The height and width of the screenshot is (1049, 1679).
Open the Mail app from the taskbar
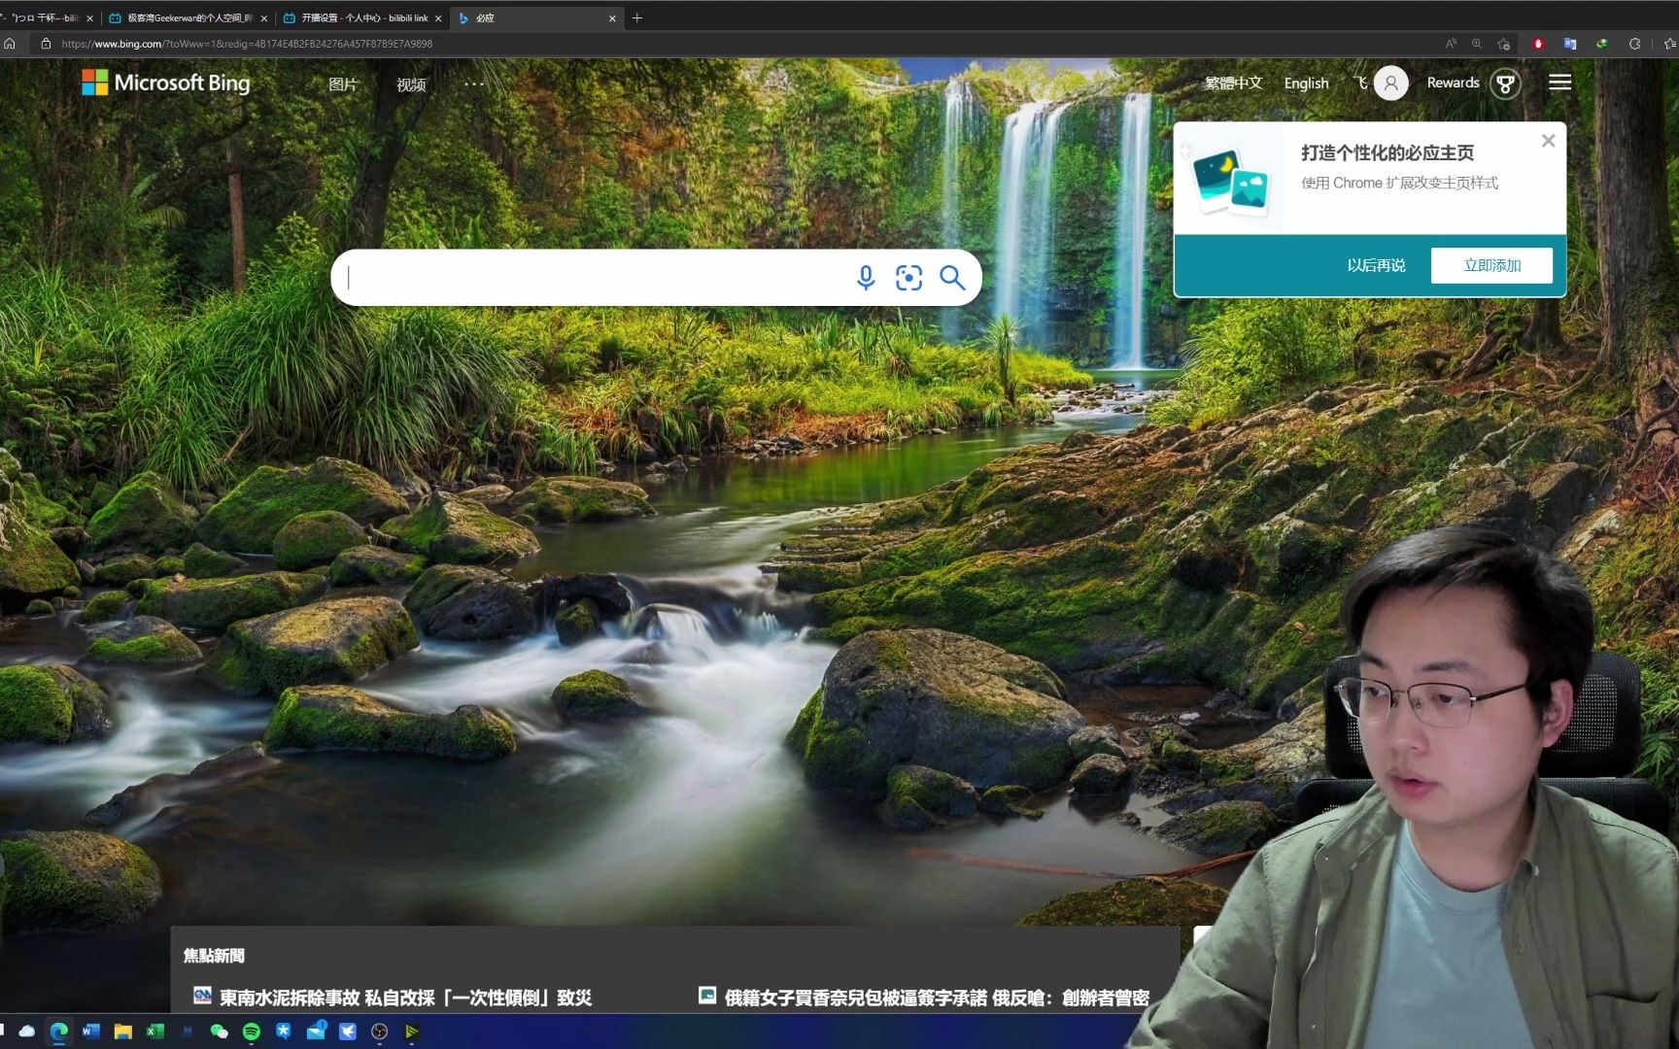coord(316,1031)
